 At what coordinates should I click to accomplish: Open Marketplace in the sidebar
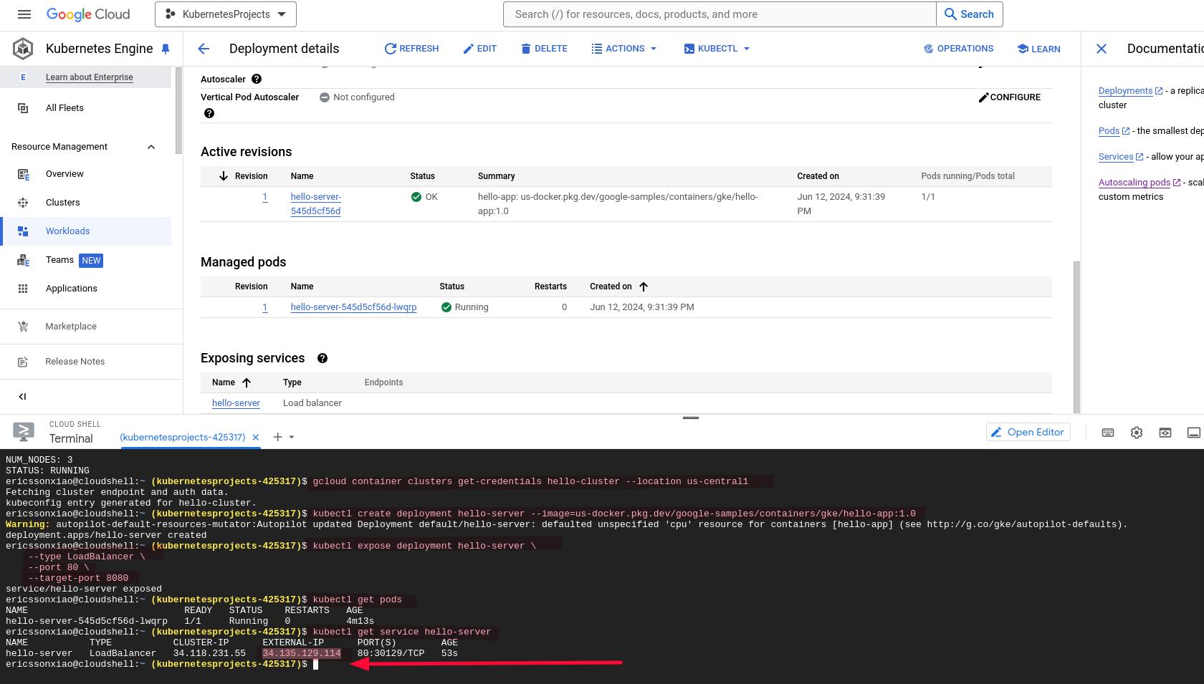click(71, 327)
